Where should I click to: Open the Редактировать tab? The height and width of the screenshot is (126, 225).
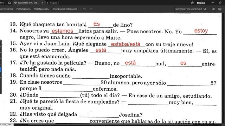point(24,9)
